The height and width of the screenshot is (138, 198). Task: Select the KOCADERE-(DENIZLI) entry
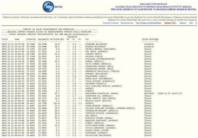(96, 83)
